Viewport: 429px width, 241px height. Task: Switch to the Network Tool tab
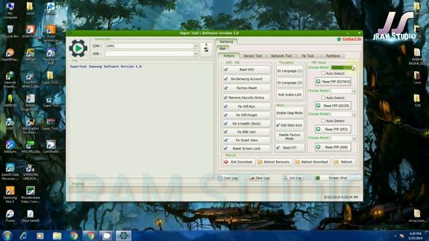pos(282,56)
